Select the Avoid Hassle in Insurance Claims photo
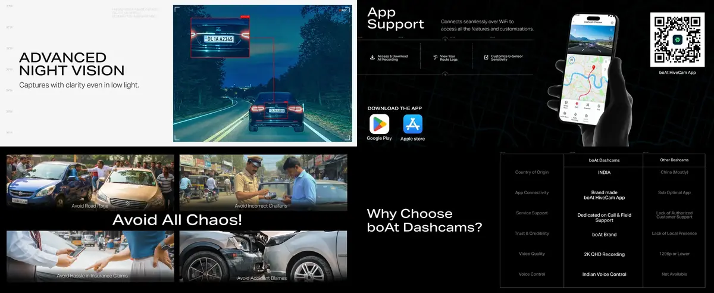Viewport: 714px width, 293px height. pyautogui.click(x=90, y=256)
